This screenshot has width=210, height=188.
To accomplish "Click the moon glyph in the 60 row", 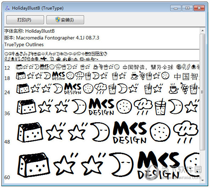I will [121, 164].
